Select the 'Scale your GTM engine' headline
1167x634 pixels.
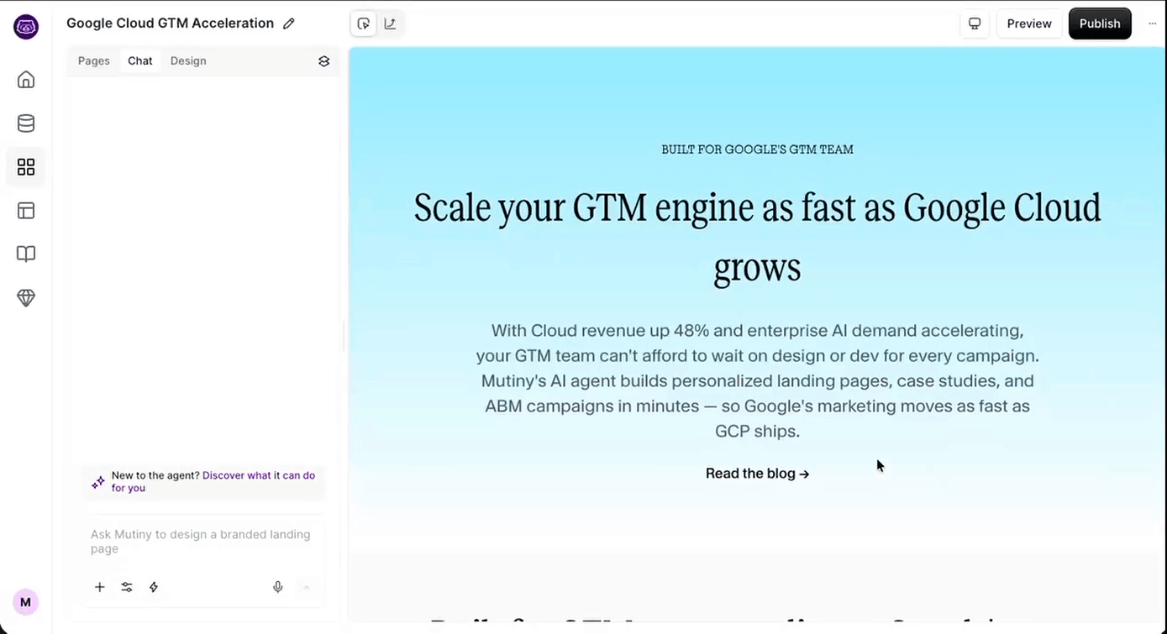coord(758,238)
